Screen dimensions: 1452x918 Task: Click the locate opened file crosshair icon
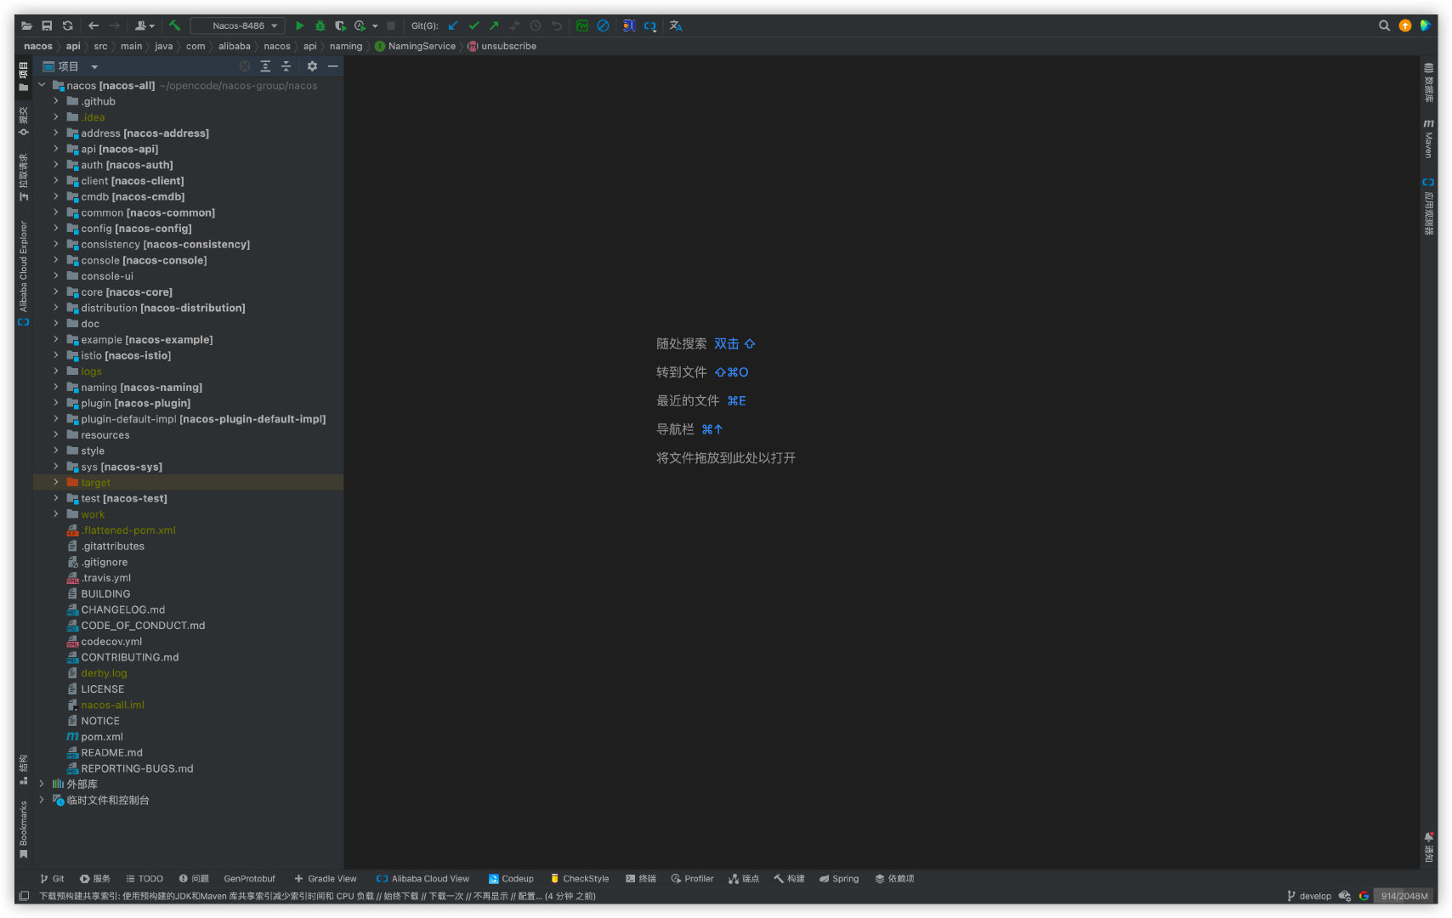click(x=245, y=66)
